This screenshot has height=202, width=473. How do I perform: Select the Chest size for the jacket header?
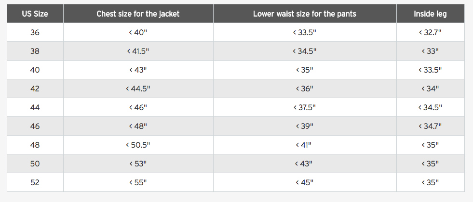click(x=138, y=13)
